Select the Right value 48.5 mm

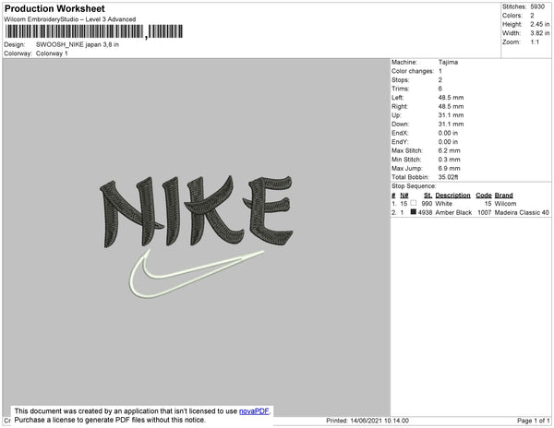click(451, 106)
